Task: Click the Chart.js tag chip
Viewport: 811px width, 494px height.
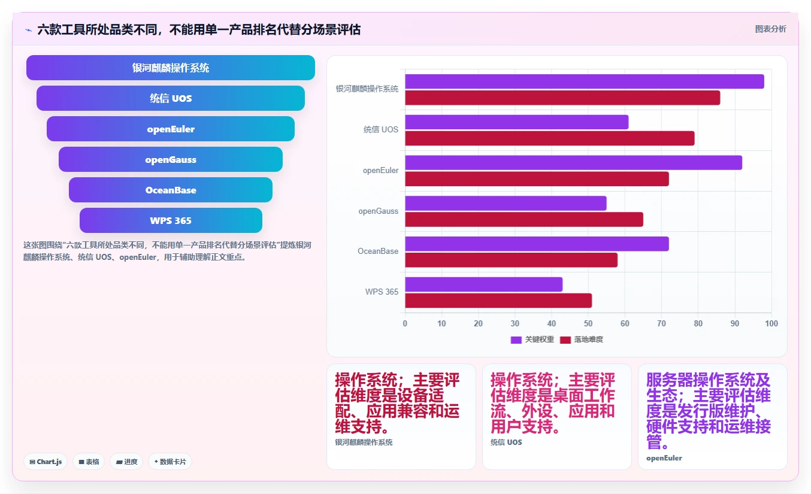Action: coord(46,462)
